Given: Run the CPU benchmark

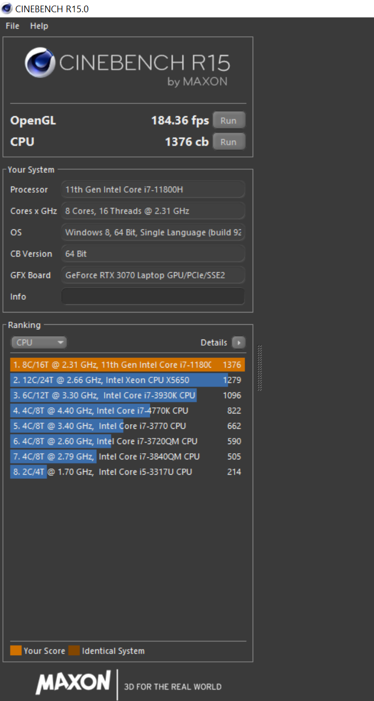Looking at the screenshot, I should [x=229, y=142].
